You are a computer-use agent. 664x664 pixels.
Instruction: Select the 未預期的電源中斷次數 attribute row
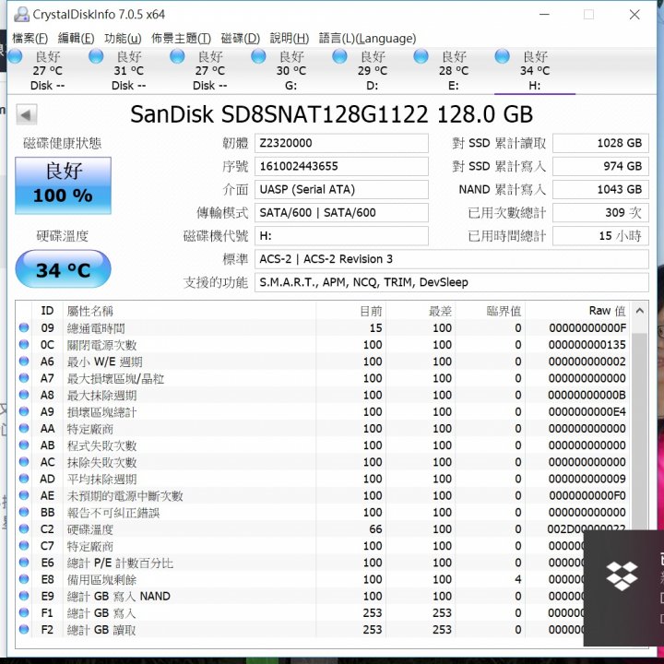[x=323, y=495]
